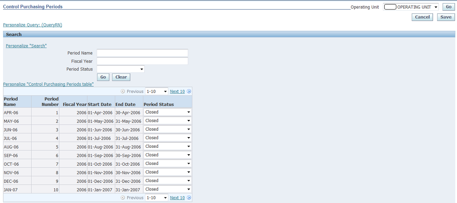Open Personalize Query: (QueryRN) link
The image size is (457, 203).
point(32,25)
